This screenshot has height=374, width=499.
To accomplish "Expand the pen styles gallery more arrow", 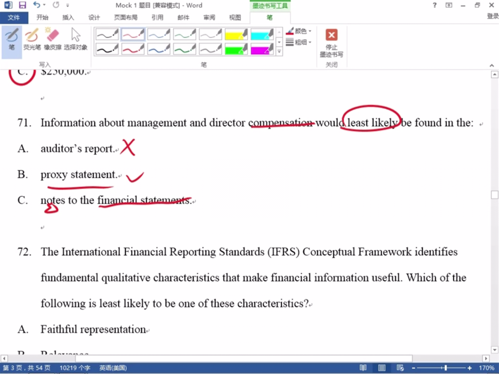I will 279,51.
